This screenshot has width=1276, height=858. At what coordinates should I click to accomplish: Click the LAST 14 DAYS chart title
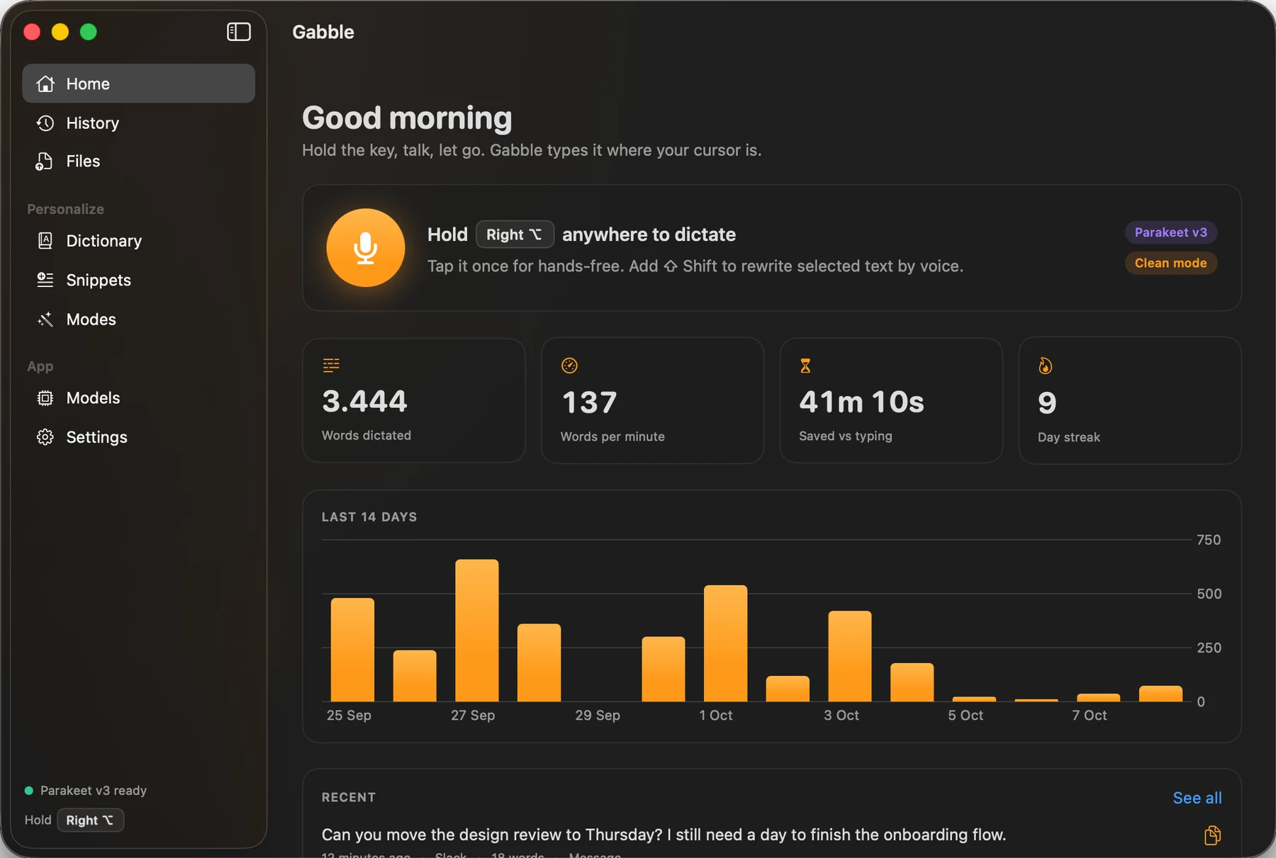[x=369, y=517]
